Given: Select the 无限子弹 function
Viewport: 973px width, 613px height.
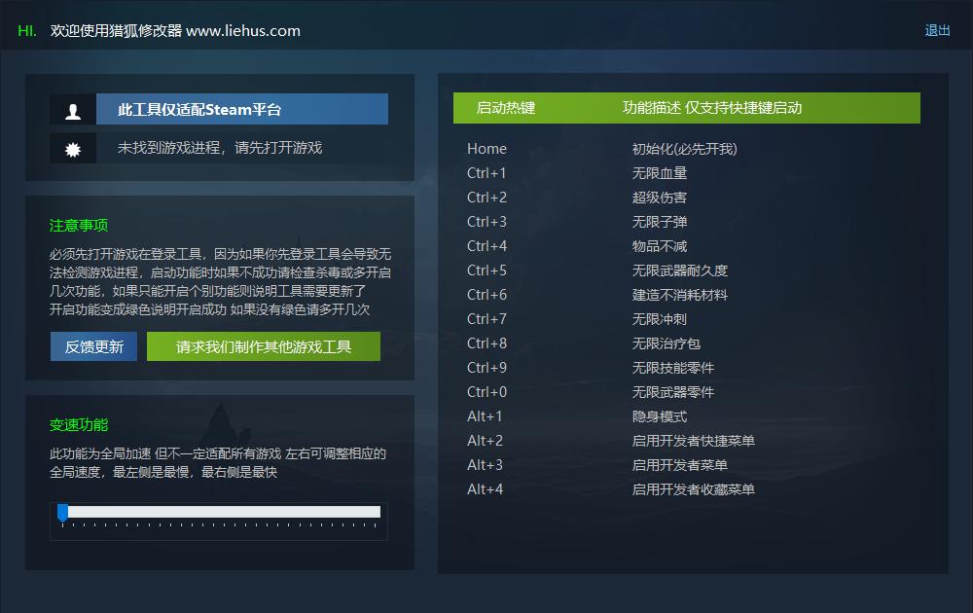Looking at the screenshot, I should click(659, 222).
